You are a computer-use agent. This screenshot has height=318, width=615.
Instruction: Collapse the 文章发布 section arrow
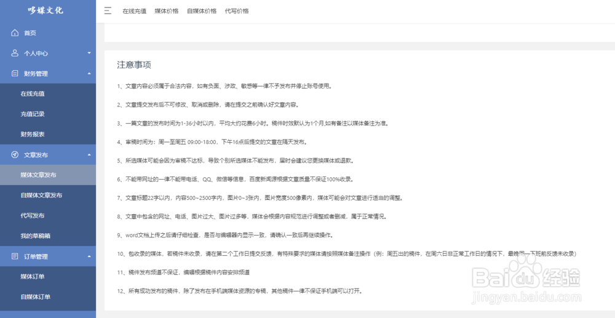point(89,155)
